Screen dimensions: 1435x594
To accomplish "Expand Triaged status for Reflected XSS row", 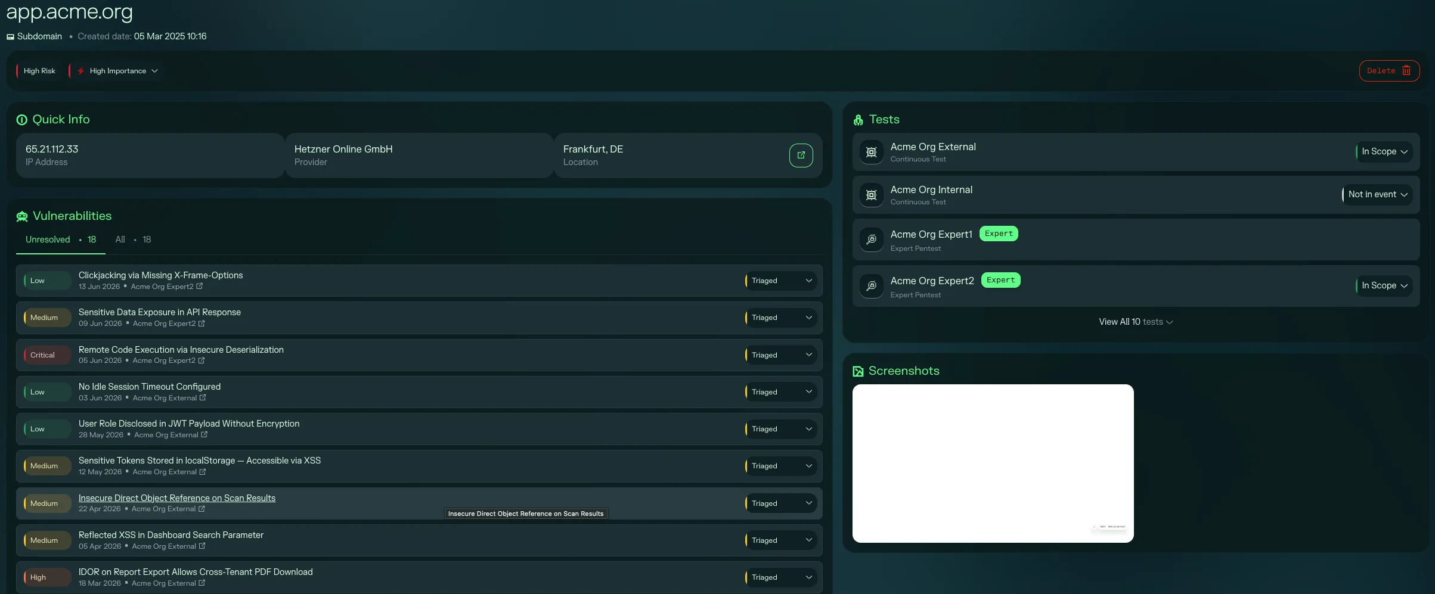I will (780, 540).
